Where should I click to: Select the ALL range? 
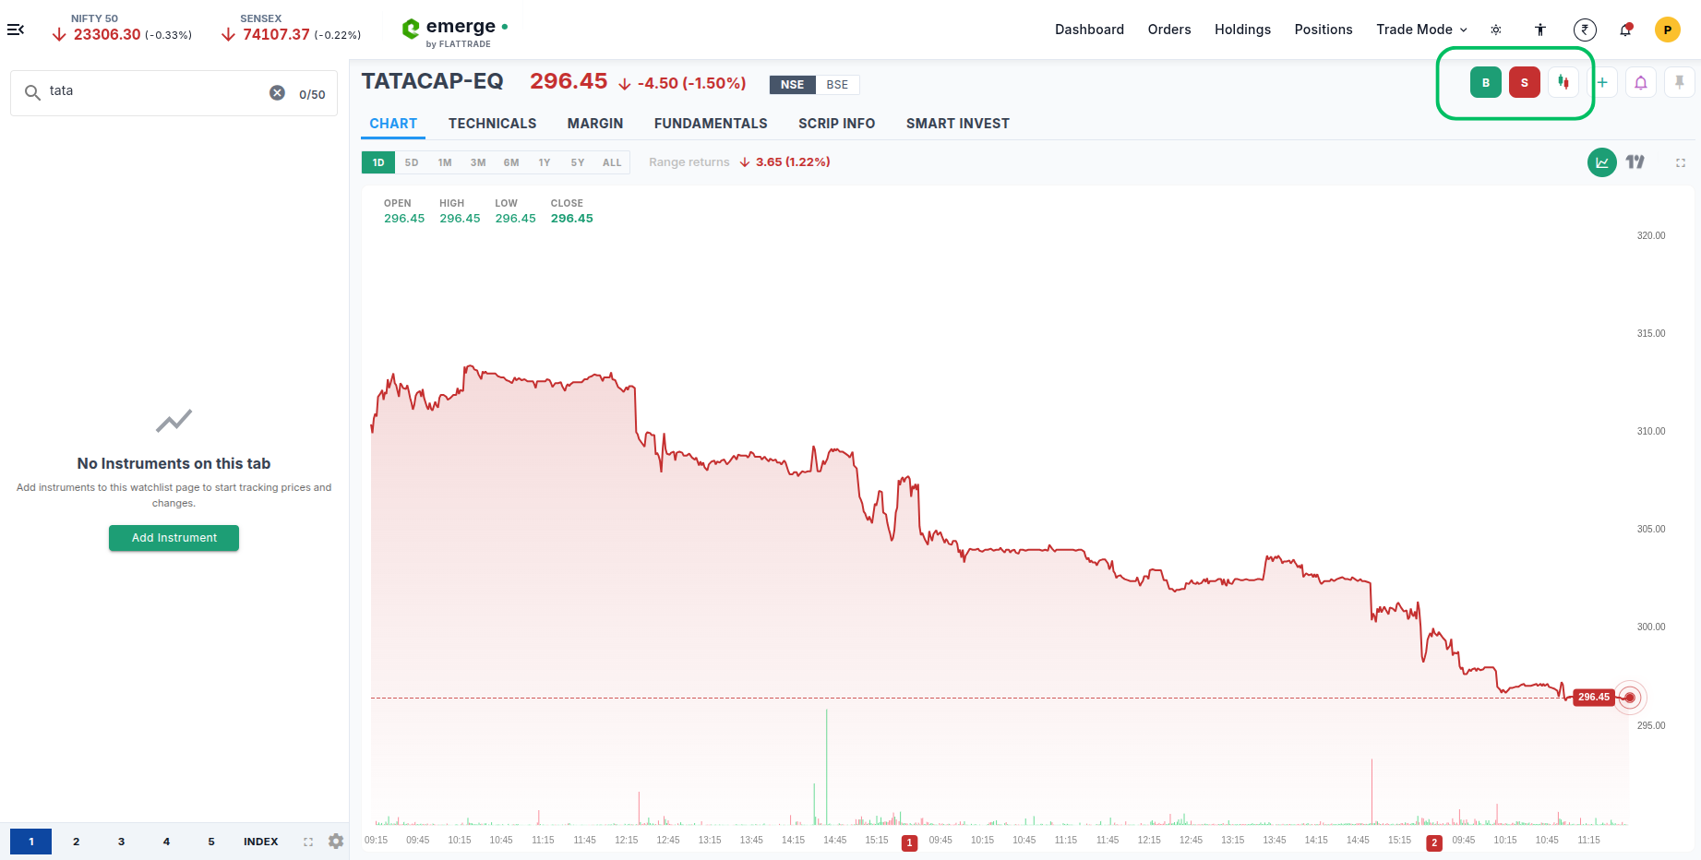612,162
